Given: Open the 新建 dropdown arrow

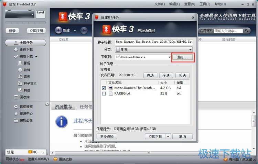Looking at the screenshot, I should click(x=75, y=31).
